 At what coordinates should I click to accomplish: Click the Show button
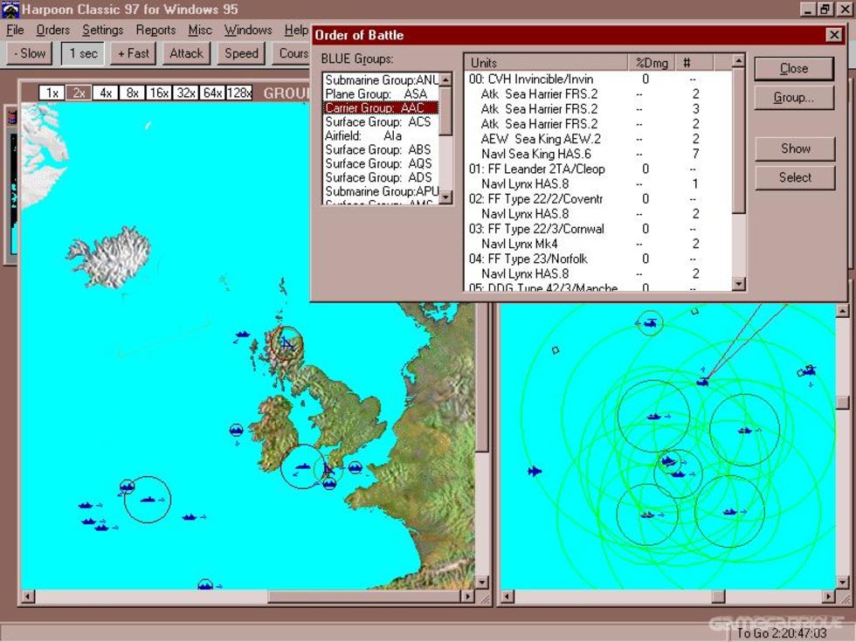pyautogui.click(x=796, y=148)
